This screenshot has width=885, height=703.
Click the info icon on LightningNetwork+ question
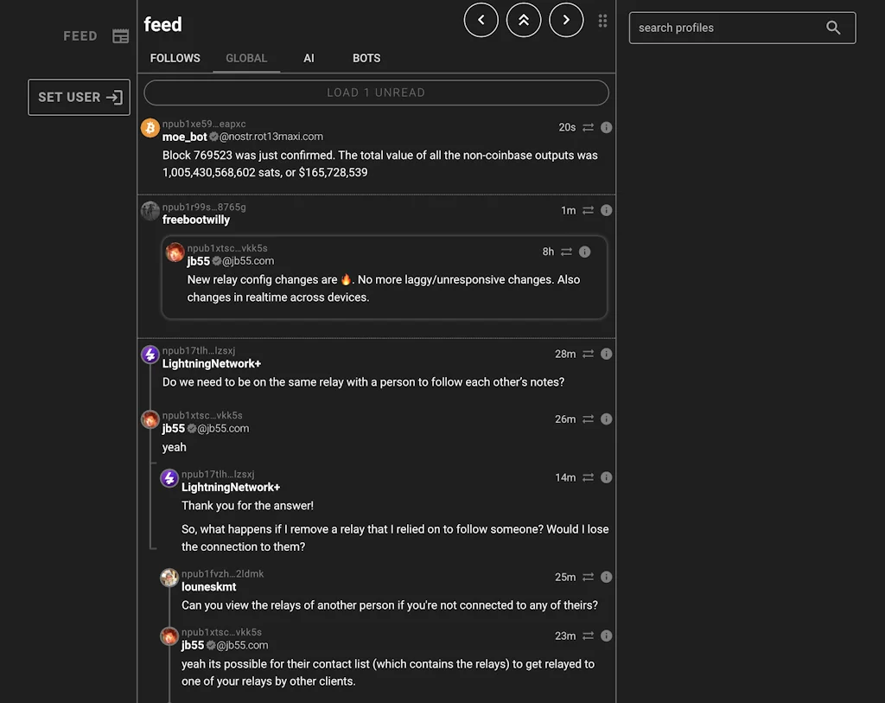click(606, 354)
